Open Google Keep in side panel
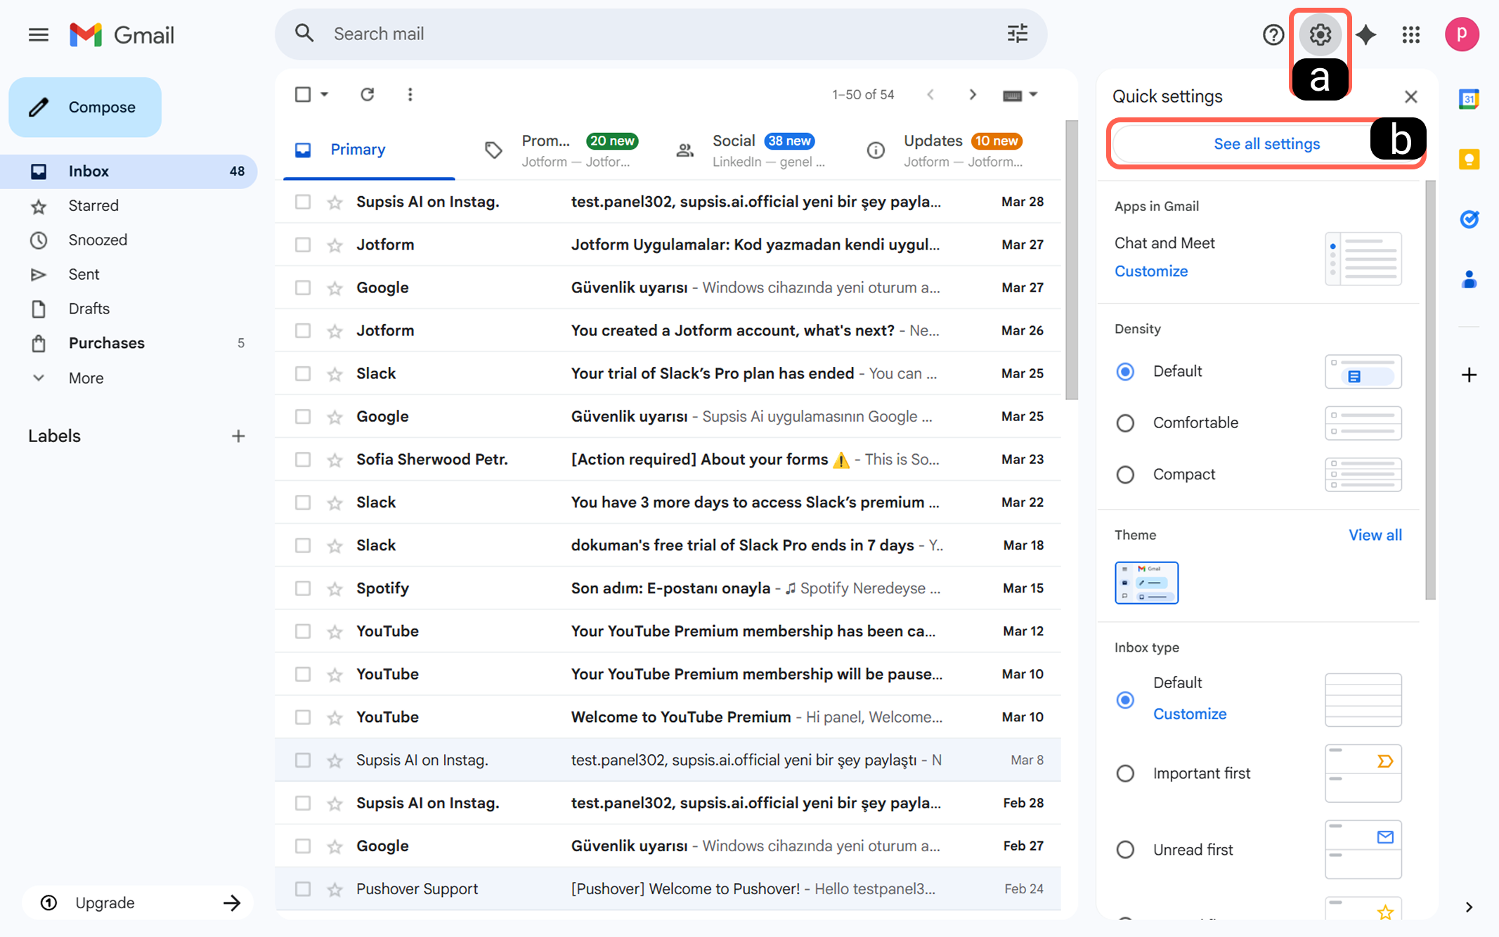 (1469, 160)
